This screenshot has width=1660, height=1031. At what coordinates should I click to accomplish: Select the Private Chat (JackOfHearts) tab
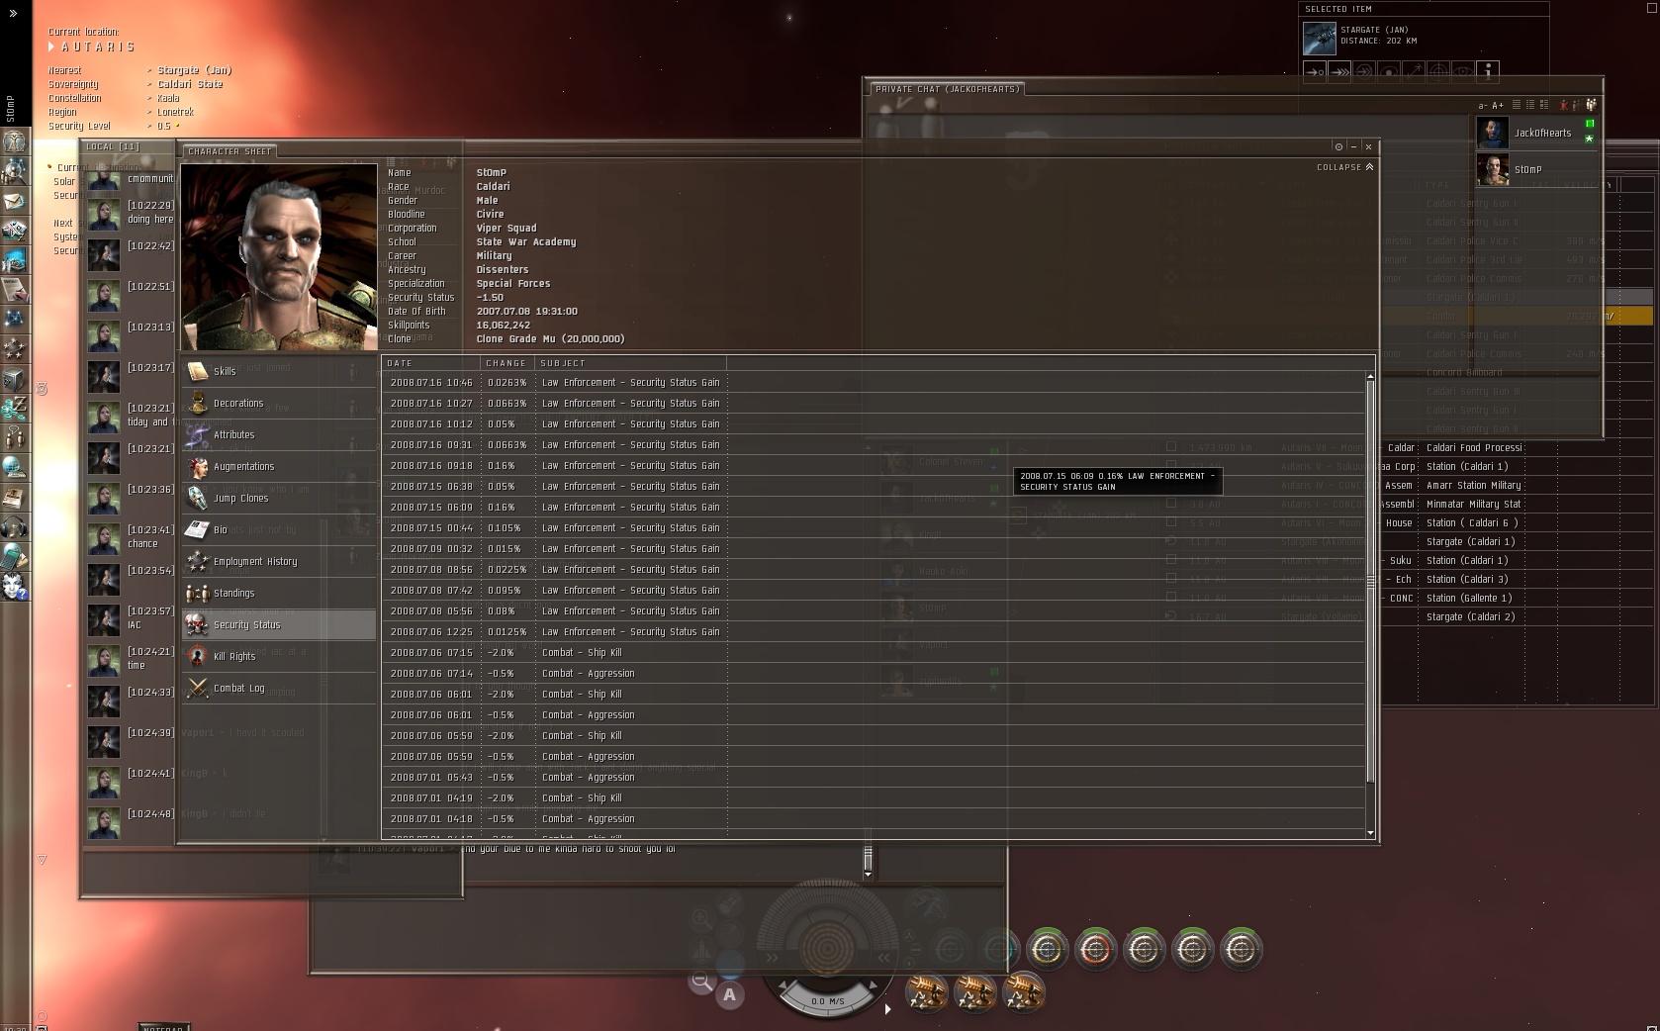click(x=947, y=89)
